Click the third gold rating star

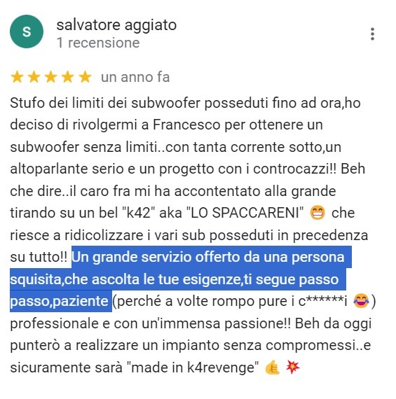50,77
